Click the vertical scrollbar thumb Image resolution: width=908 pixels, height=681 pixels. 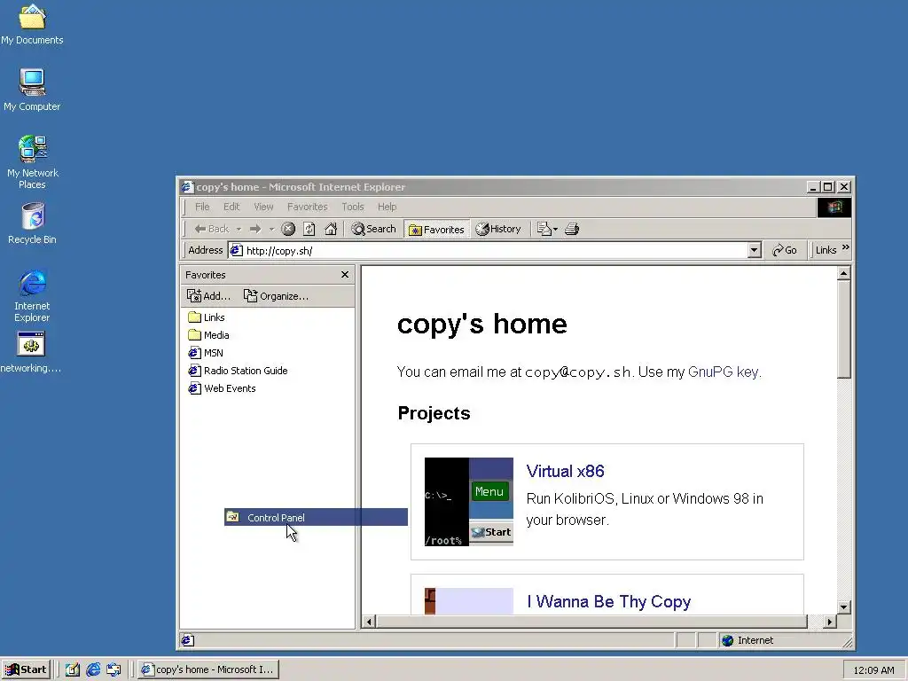(844, 330)
